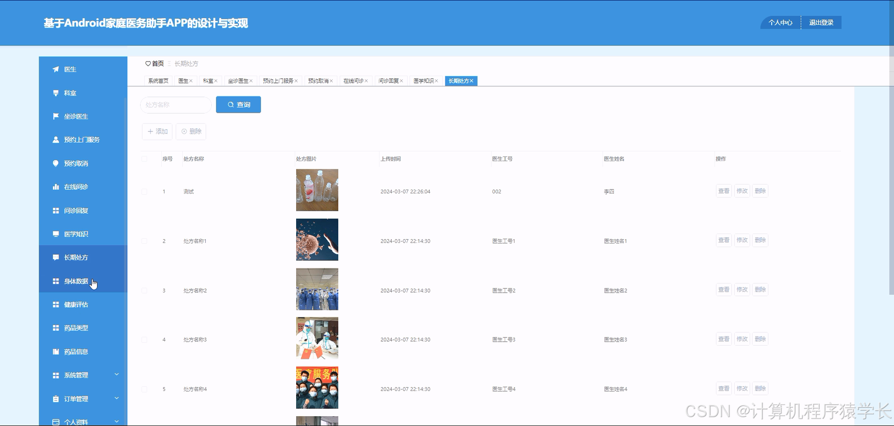Open the bottle image thumbnail for 测试

pyautogui.click(x=317, y=190)
